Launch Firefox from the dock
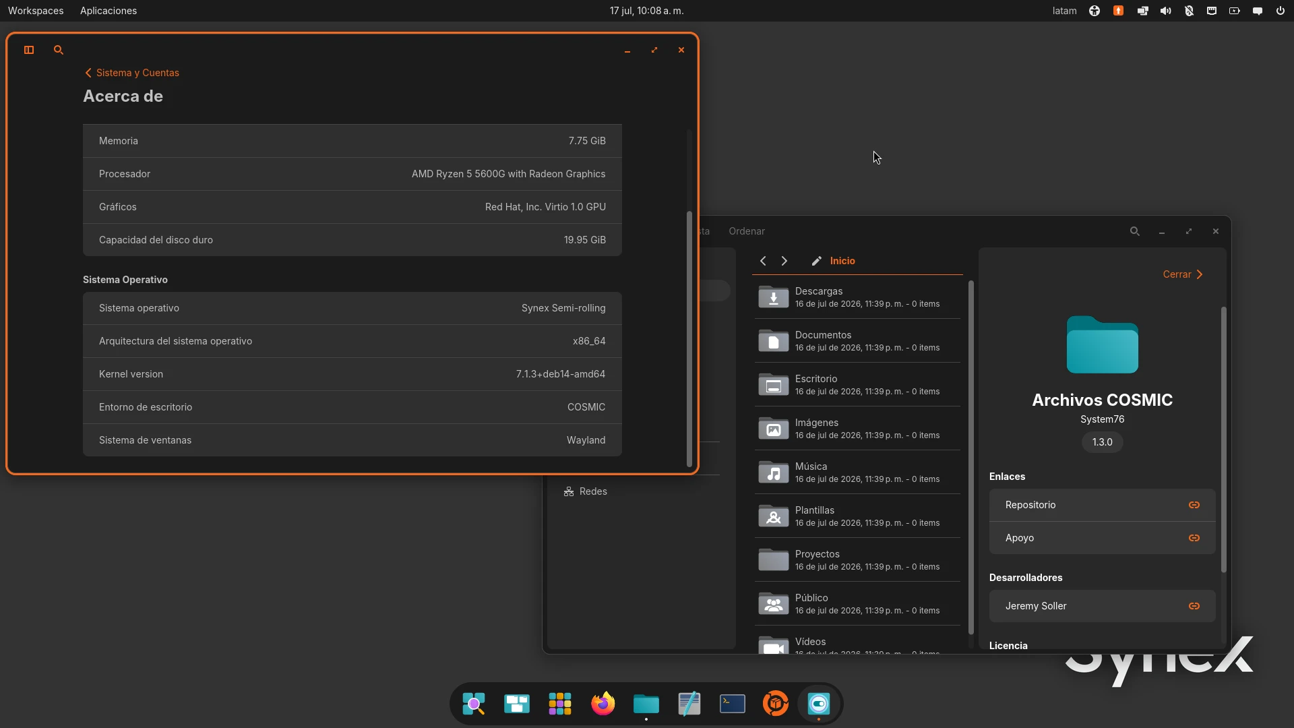 point(603,704)
